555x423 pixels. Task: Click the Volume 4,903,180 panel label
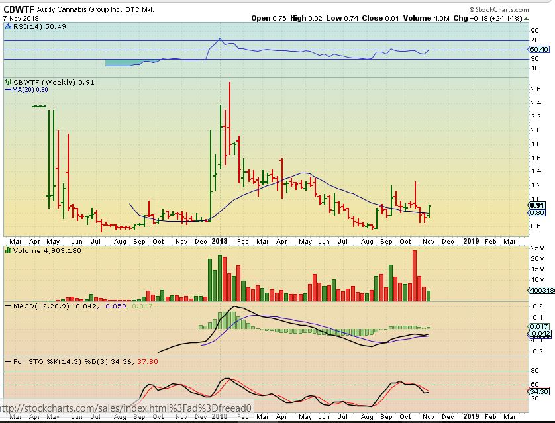tap(47, 250)
